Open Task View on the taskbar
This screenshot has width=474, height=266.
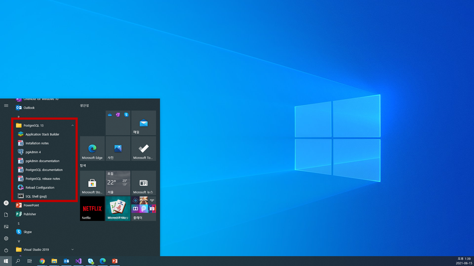[x=30, y=261]
